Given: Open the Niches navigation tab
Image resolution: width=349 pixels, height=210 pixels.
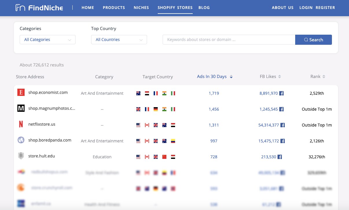Looking at the screenshot, I should [141, 8].
